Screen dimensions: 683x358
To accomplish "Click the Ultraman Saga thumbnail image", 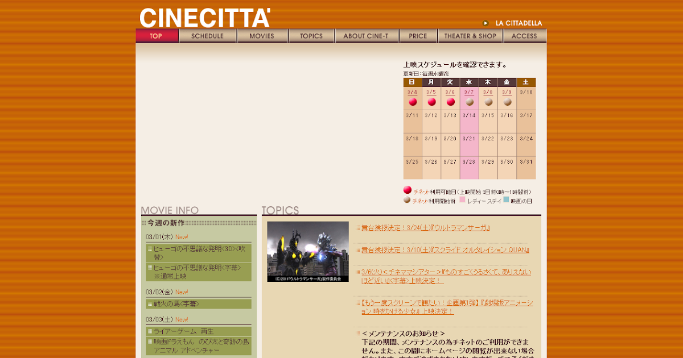I will coord(308,252).
